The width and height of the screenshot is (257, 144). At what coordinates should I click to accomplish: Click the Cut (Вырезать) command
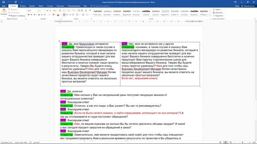pyautogui.click(x=13, y=10)
